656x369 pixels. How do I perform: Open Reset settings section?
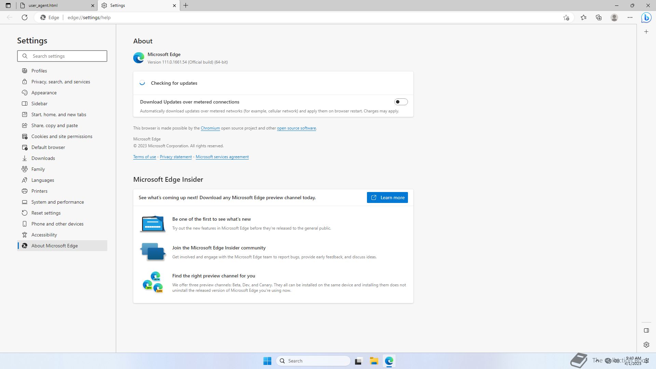point(62,213)
